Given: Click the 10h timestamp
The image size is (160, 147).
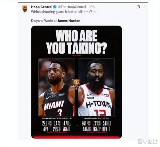Looking at the screenshot, I should click(x=92, y=7).
